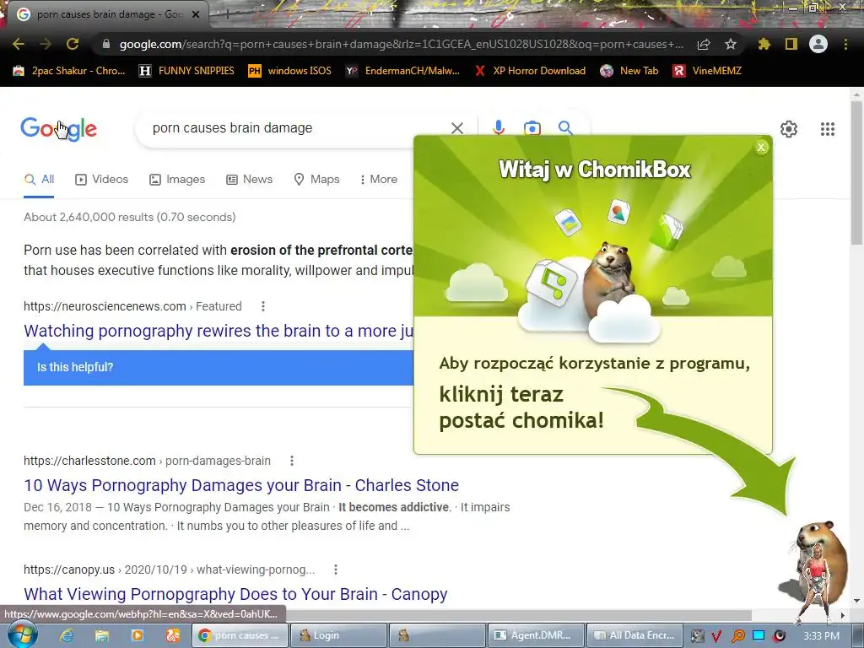Open the New Tab bookmark

pyautogui.click(x=629, y=71)
